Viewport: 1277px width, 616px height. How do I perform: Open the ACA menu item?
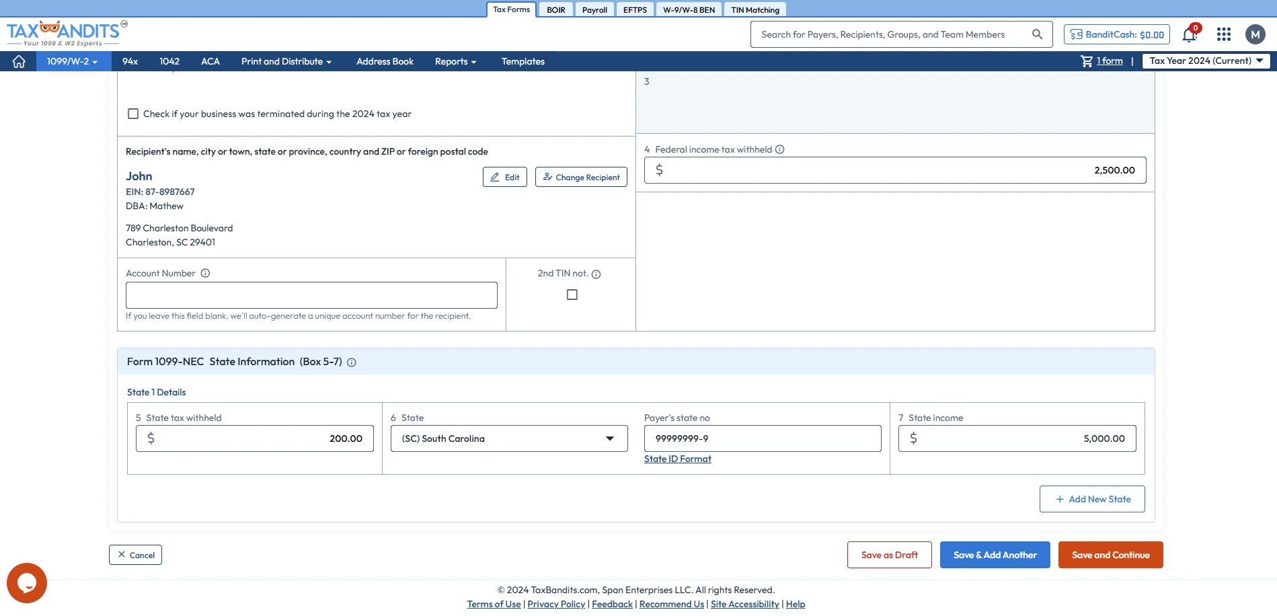pos(210,61)
